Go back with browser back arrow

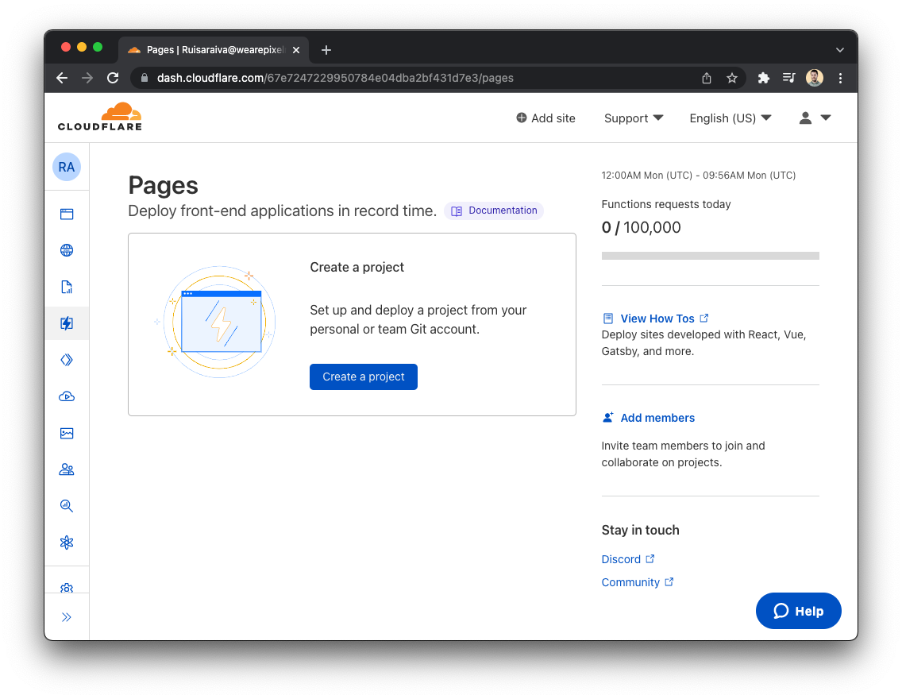[62, 79]
